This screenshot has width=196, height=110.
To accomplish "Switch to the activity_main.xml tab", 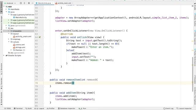I will 64,3.
